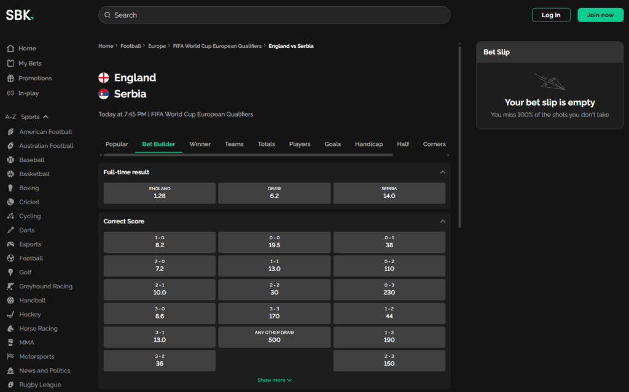Select the Cricket sport icon
Screen dimensions: 629x392
[11, 202]
